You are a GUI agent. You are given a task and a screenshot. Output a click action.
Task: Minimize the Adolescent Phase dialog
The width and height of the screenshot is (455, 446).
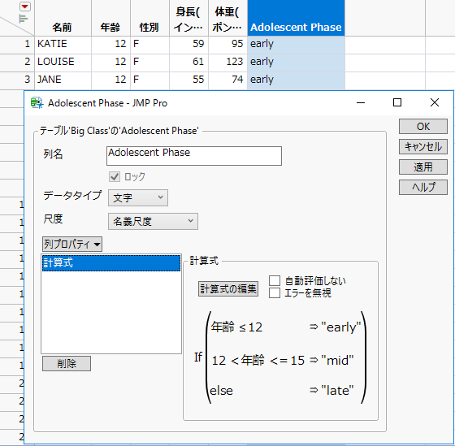(361, 102)
